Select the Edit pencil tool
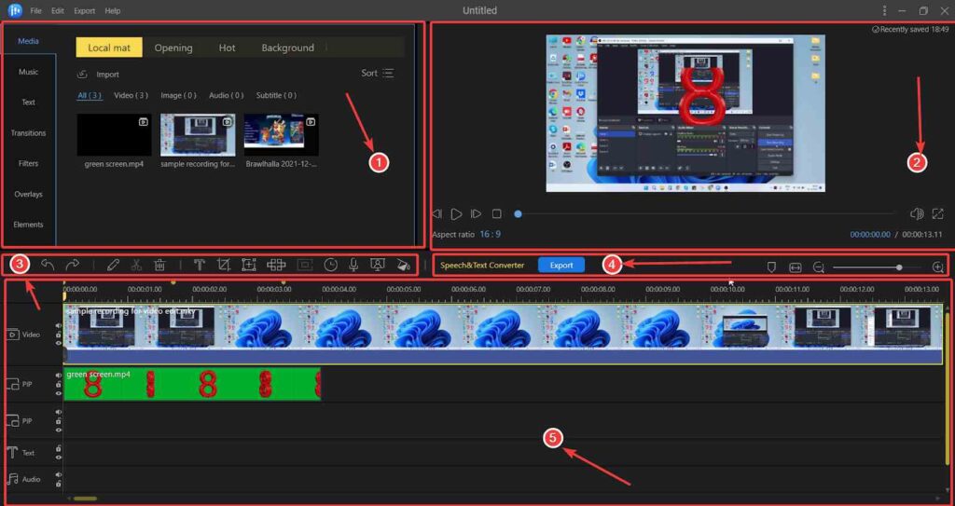Image resolution: width=955 pixels, height=506 pixels. coord(113,265)
